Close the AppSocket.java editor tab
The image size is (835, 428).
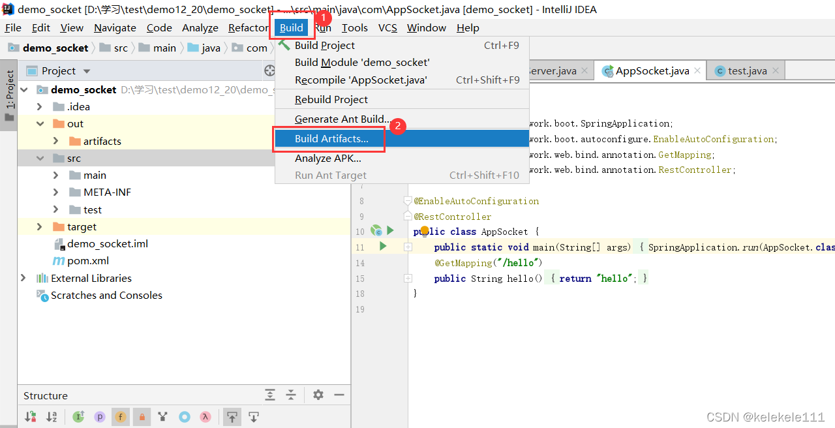pyautogui.click(x=697, y=70)
